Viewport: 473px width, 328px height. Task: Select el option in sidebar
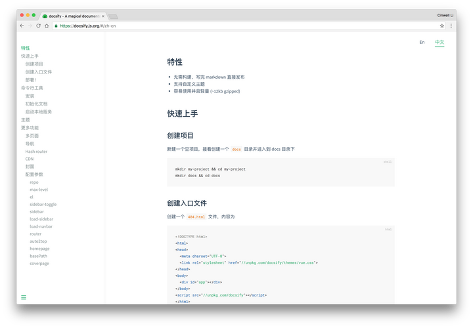(x=32, y=197)
